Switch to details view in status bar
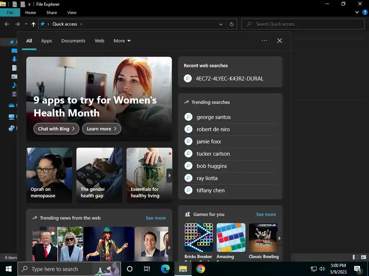Image resolution: width=369 pixels, height=276 pixels. point(356,257)
